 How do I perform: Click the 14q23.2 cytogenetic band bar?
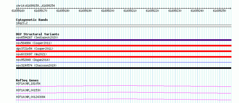click(124, 26)
